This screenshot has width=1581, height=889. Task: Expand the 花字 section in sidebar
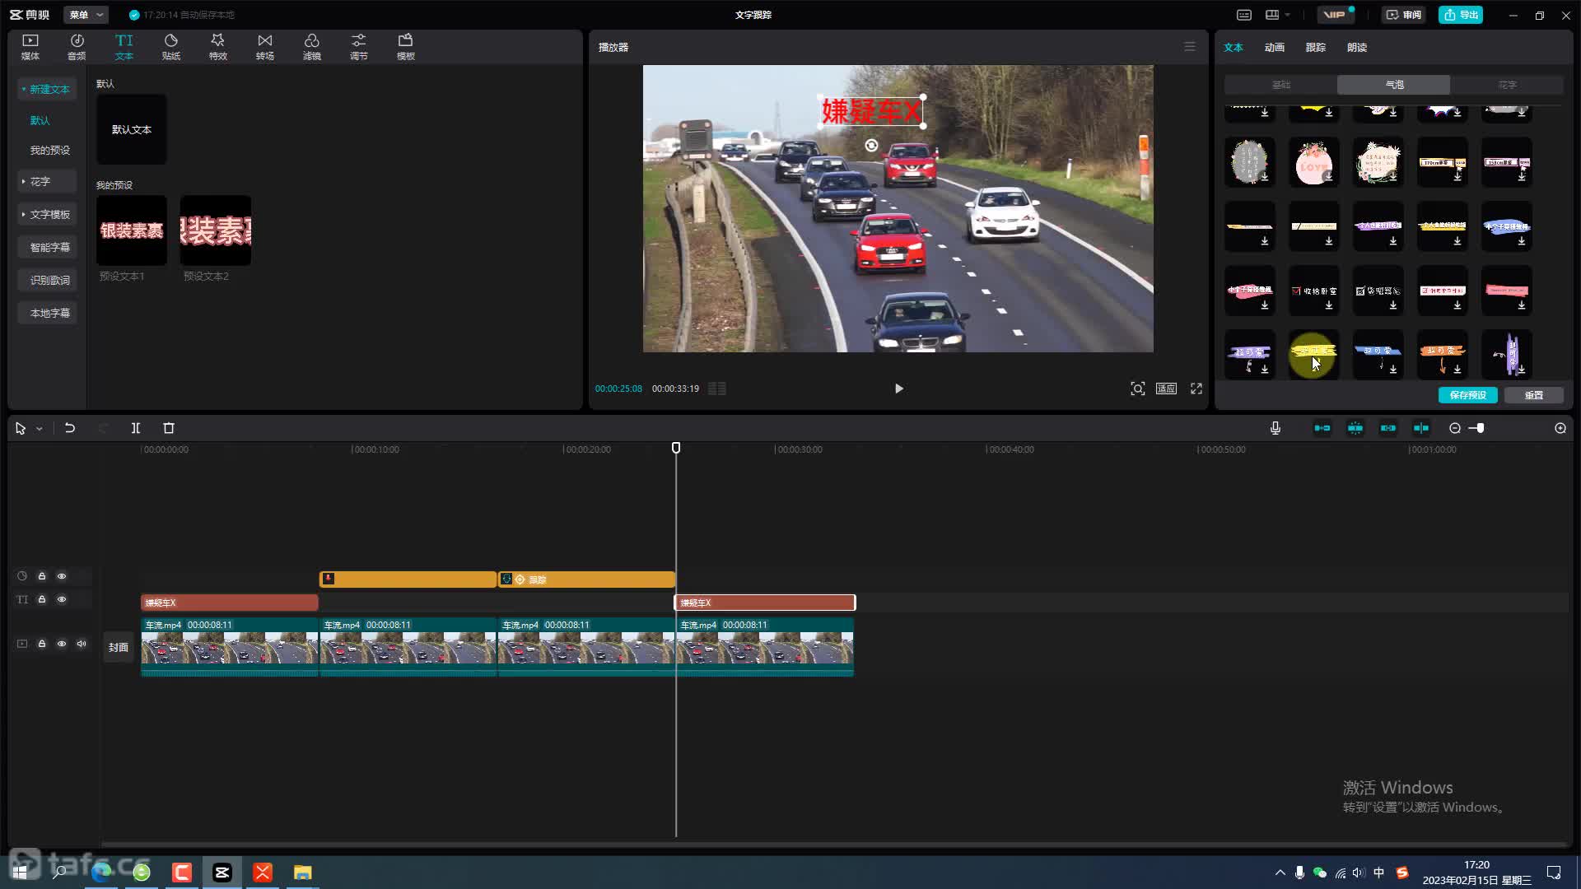coord(47,181)
